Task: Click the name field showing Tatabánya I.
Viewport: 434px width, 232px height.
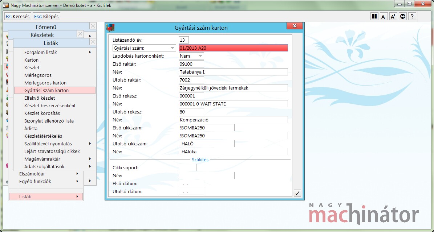Action: tap(233, 72)
